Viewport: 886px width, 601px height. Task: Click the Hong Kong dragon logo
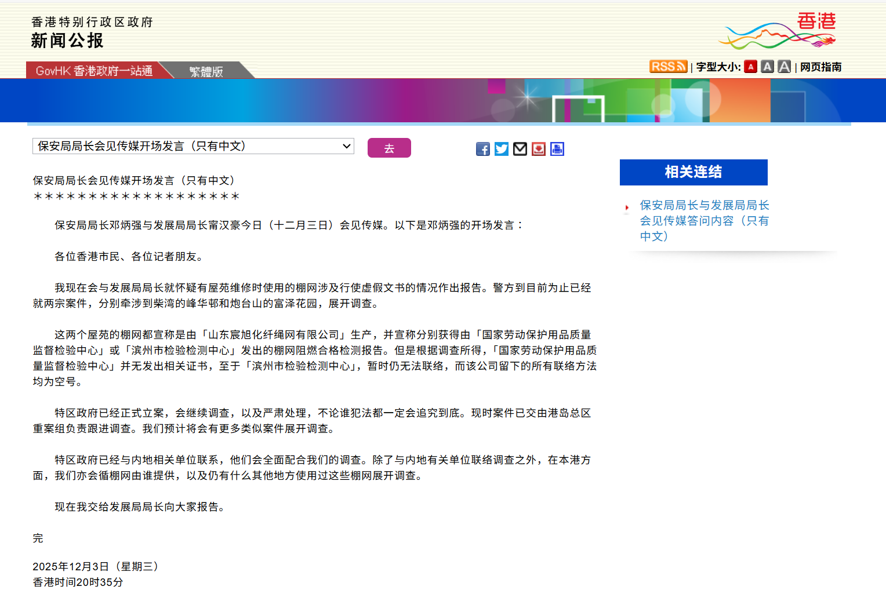pos(778,31)
